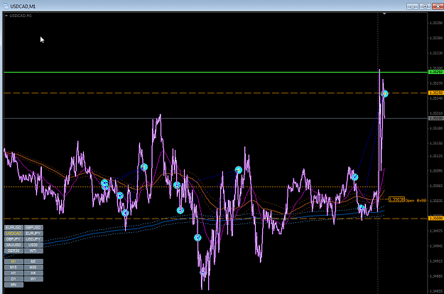Viewport: 444px width, 294px height.
Task: Click the 1.35390 price scale value
Action: pos(435,23)
